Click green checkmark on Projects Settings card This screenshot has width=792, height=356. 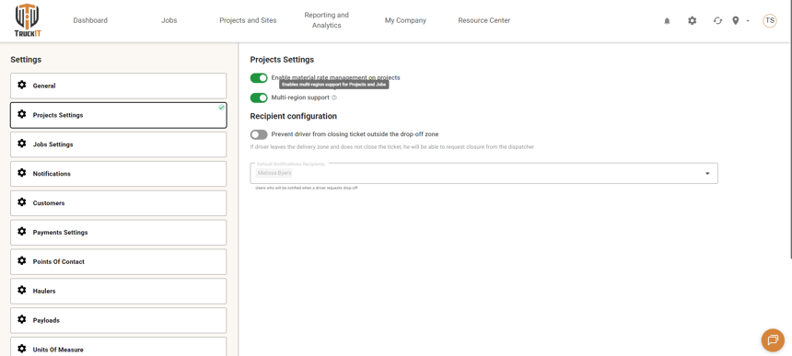[221, 108]
